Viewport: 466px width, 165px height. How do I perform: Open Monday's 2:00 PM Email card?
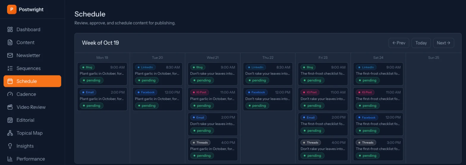click(x=102, y=99)
